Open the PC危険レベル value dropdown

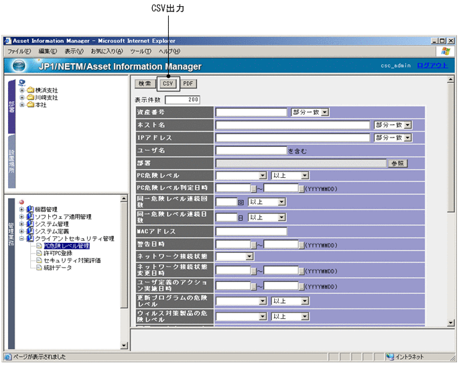click(x=263, y=175)
